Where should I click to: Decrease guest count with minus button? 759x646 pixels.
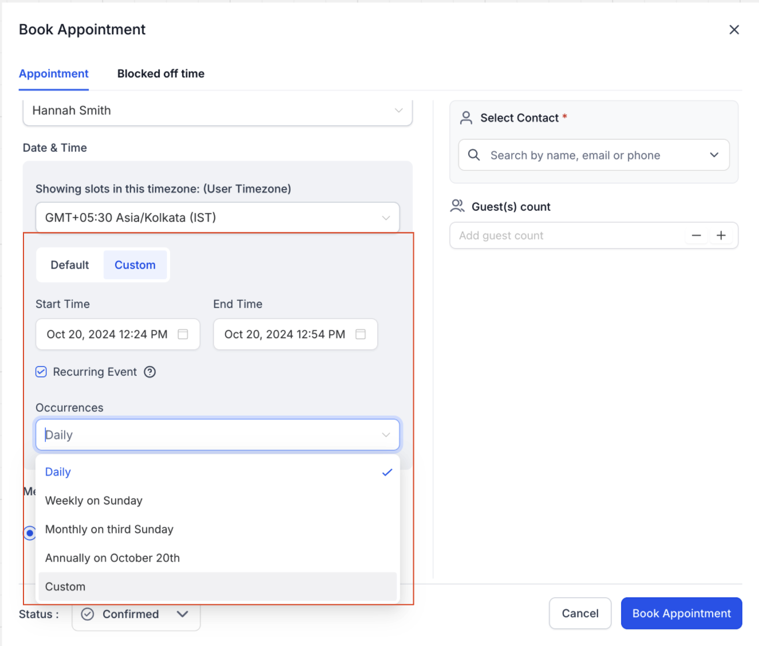(x=697, y=235)
